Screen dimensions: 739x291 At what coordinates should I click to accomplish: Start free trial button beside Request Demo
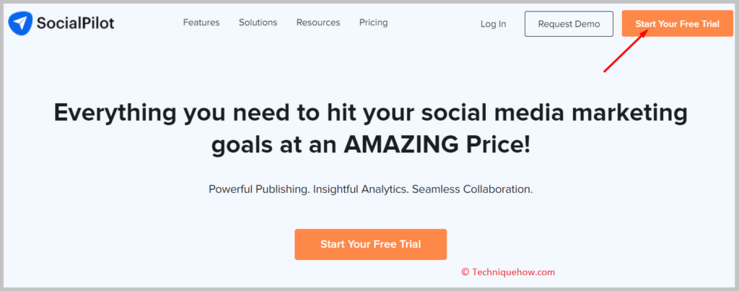(x=677, y=24)
